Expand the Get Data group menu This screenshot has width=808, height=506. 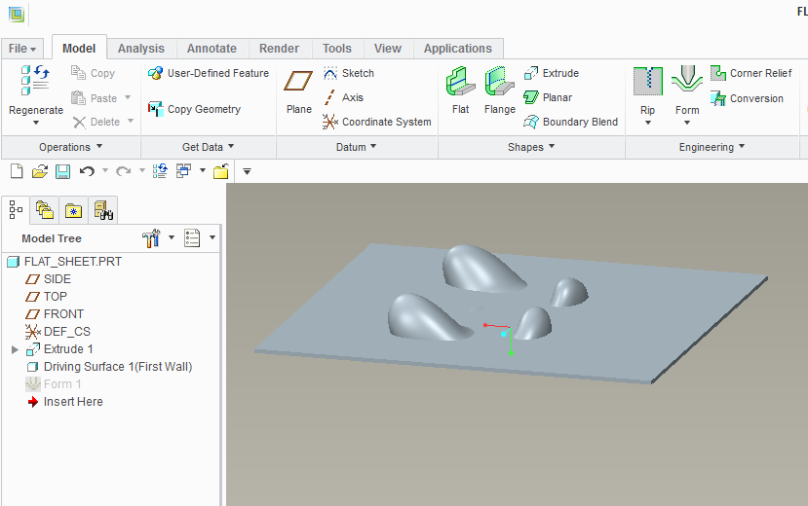pyautogui.click(x=209, y=147)
